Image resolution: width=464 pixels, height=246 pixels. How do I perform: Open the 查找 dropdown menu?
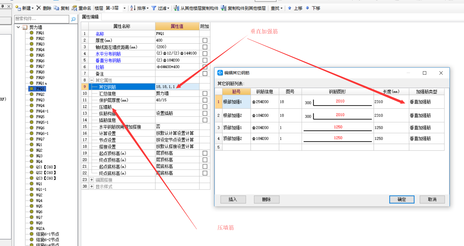tap(277, 8)
